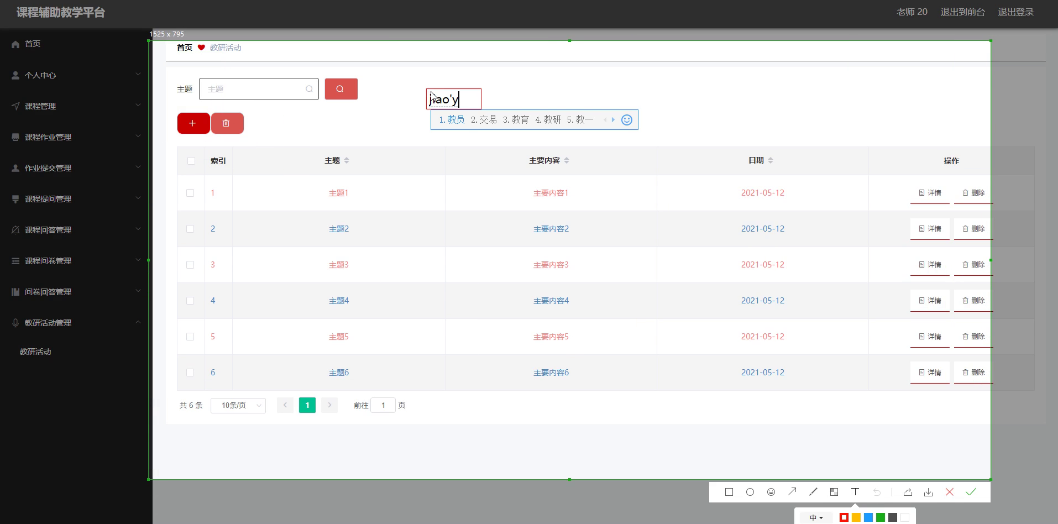Choose IME candidate 1.教员

452,119
